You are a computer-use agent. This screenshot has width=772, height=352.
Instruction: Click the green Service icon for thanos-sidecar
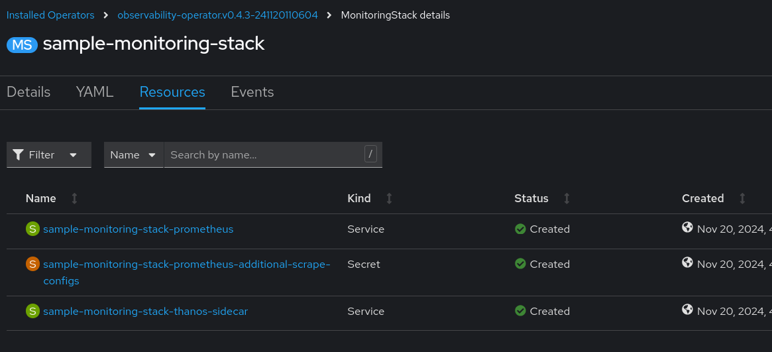pos(32,311)
